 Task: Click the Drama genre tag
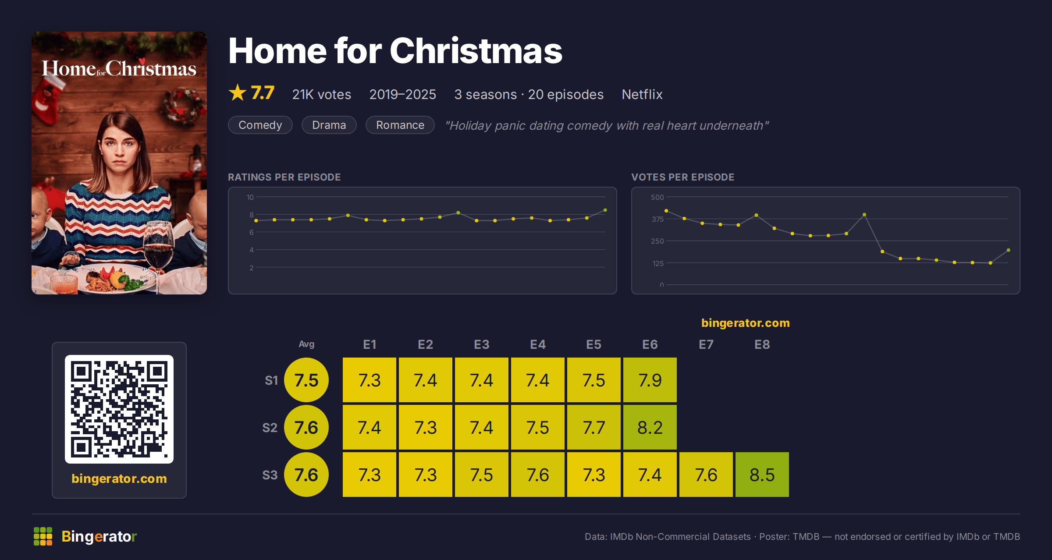329,125
